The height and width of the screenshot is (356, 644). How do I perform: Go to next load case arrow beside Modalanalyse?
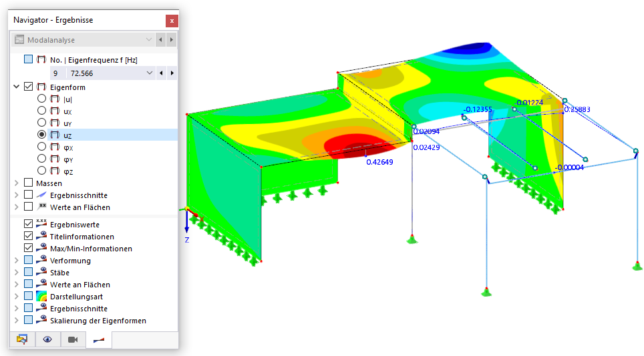[171, 40]
